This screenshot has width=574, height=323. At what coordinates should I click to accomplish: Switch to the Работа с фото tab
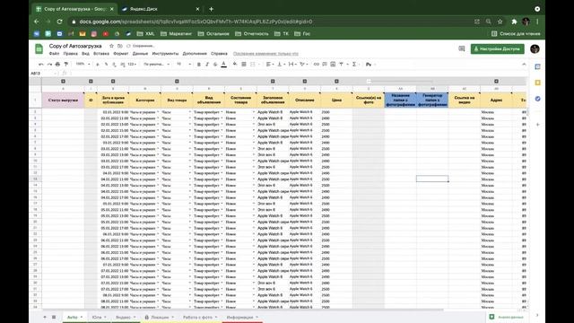coord(200,317)
